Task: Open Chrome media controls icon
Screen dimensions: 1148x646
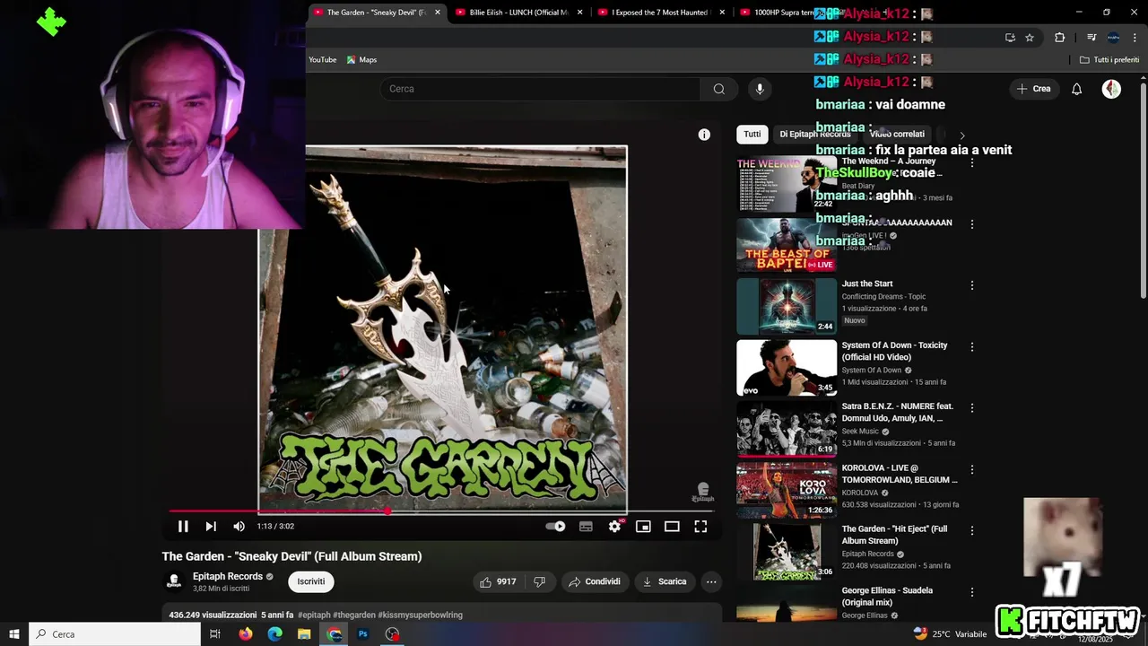Action: [x=1091, y=38]
